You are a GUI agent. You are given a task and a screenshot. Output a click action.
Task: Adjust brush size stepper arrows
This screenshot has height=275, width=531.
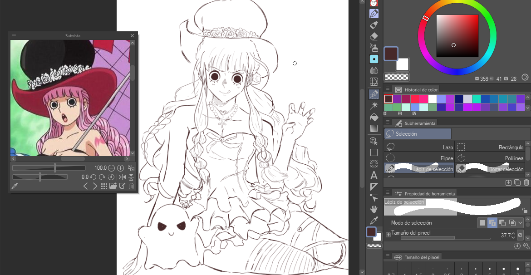point(513,235)
